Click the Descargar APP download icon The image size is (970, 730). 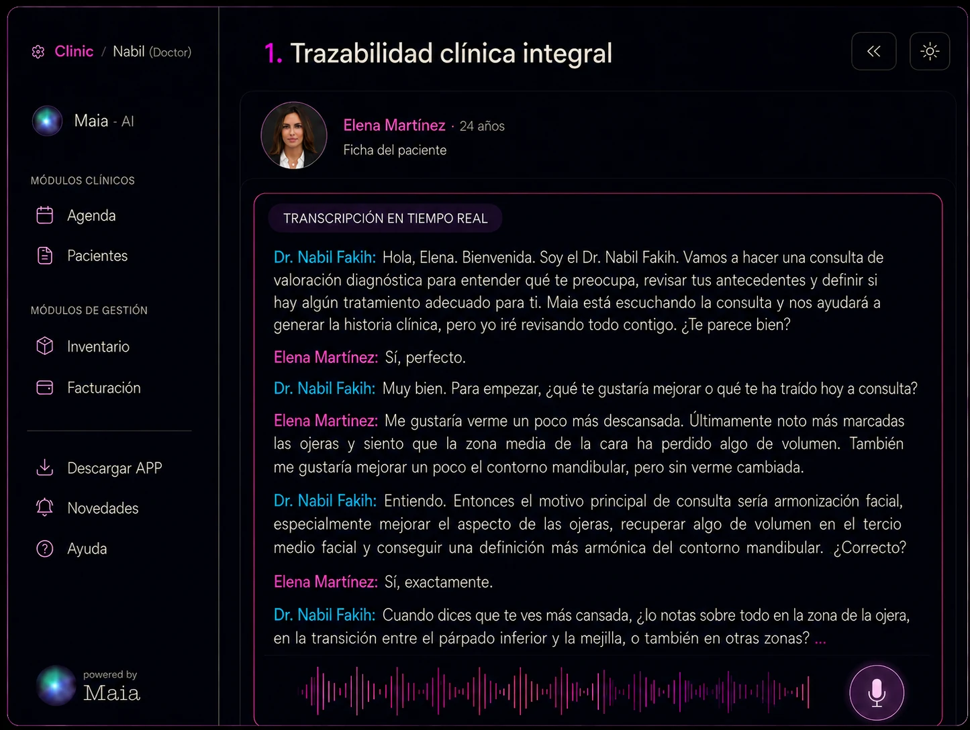pyautogui.click(x=45, y=467)
